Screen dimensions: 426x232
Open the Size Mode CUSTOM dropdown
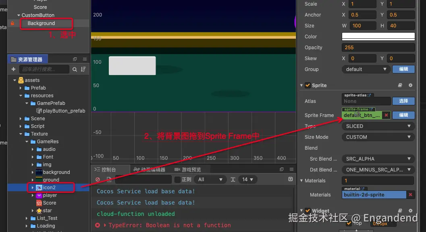378,137
